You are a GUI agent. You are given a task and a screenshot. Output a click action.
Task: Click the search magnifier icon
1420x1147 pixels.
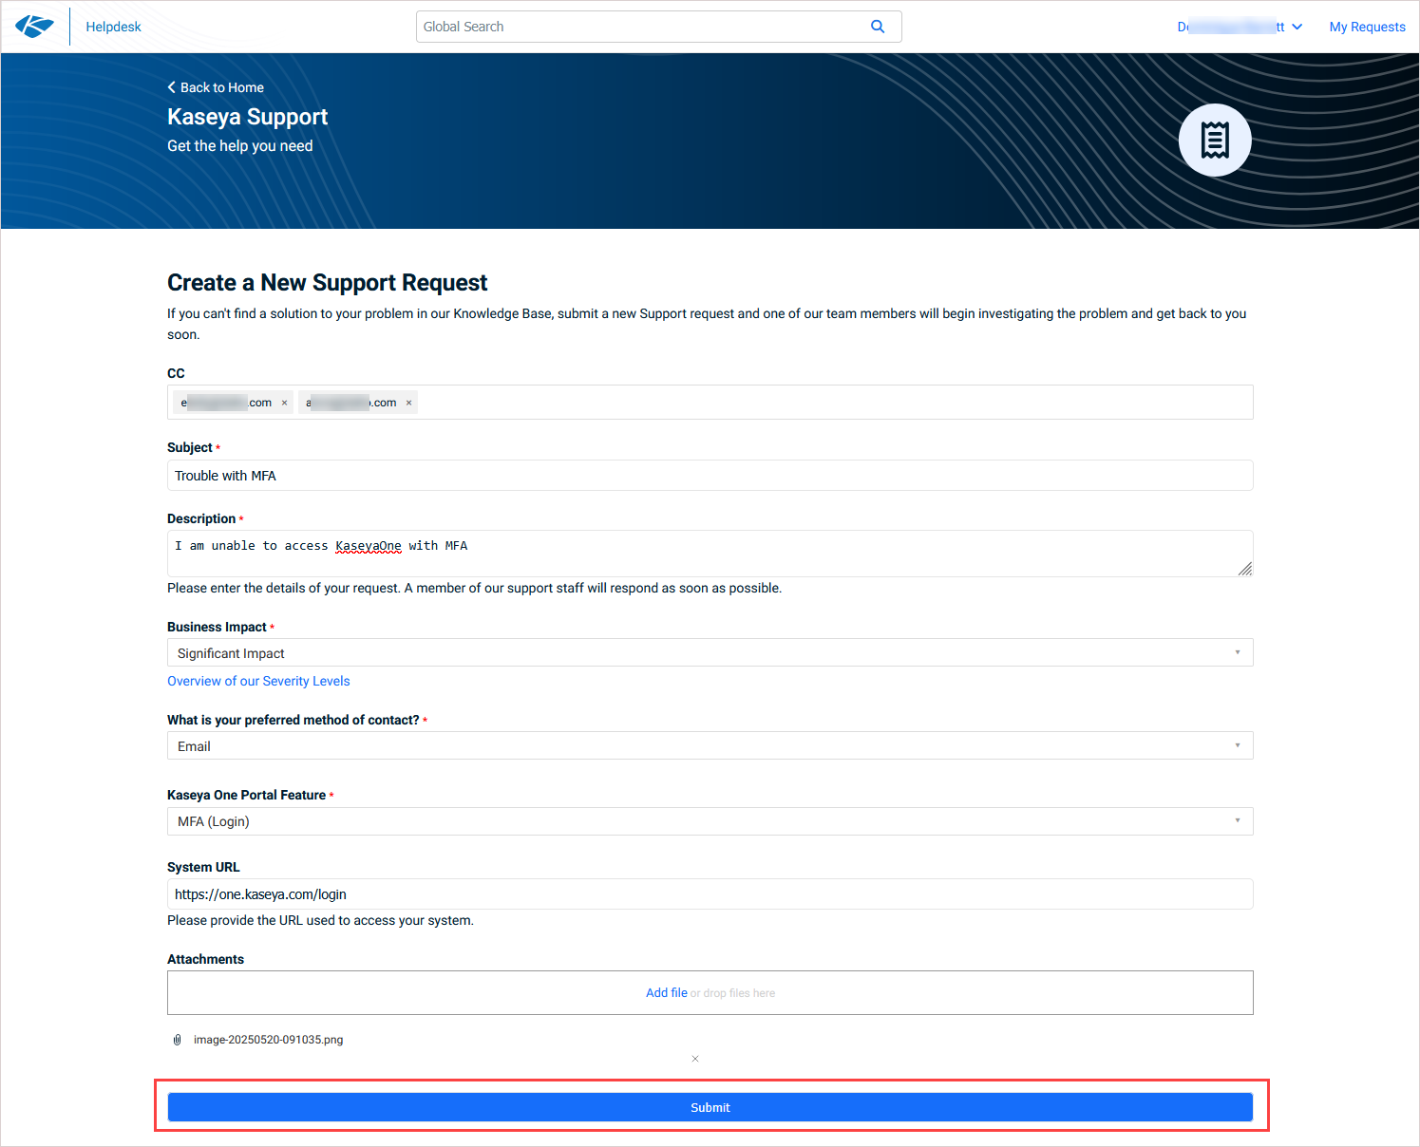[878, 27]
